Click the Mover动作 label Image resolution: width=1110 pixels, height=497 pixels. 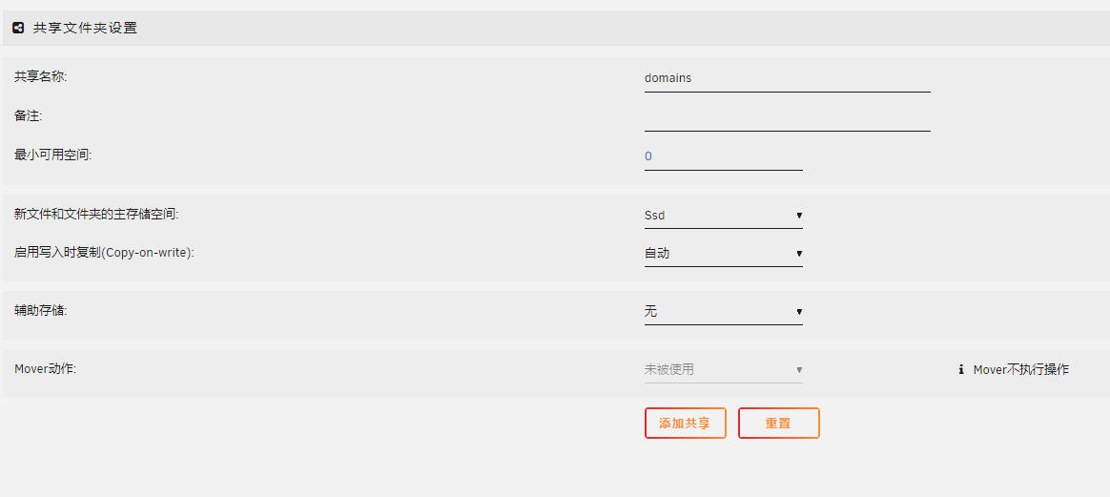[45, 369]
